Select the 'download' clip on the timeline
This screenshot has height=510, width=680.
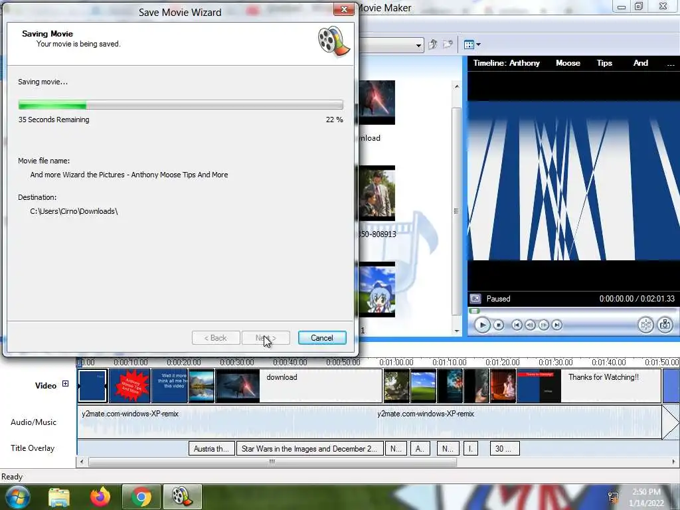pyautogui.click(x=299, y=386)
